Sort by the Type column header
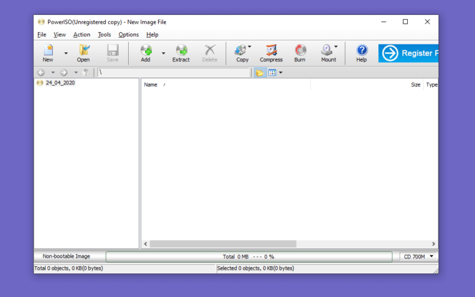This screenshot has height=297, width=475. (431, 85)
